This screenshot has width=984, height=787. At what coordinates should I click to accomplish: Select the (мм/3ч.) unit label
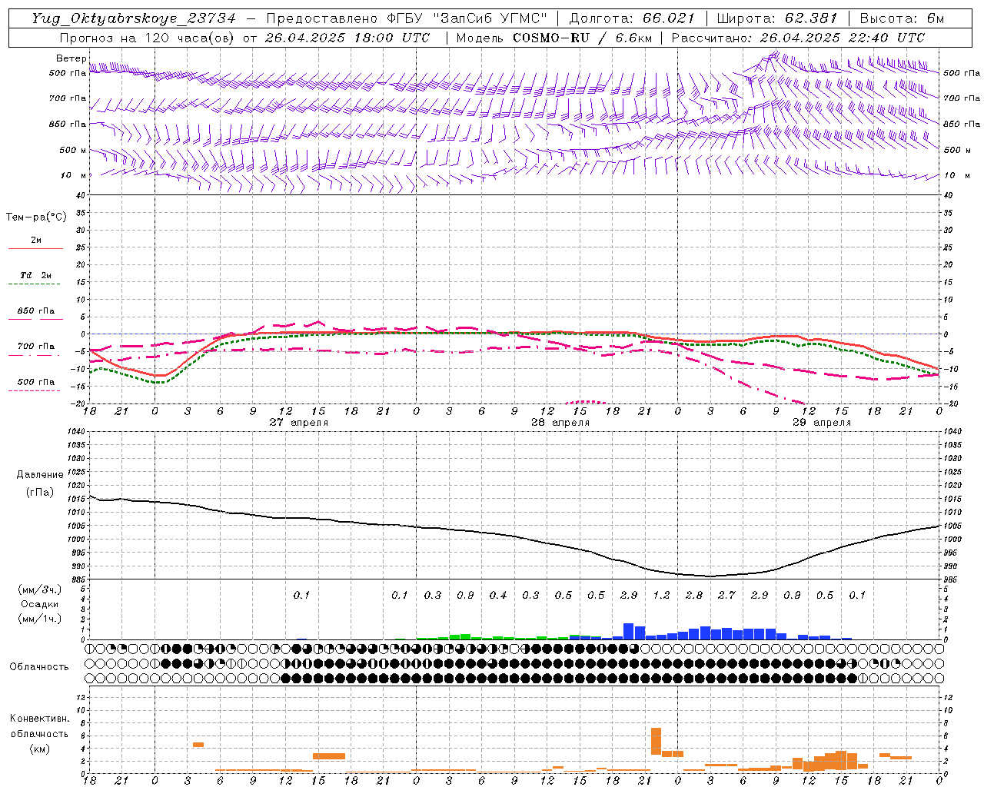tap(39, 589)
